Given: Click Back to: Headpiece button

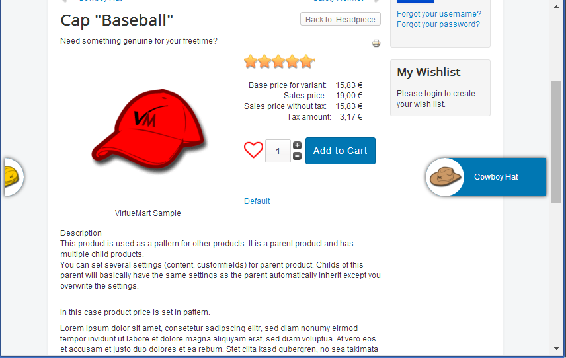Looking at the screenshot, I should point(341,19).
